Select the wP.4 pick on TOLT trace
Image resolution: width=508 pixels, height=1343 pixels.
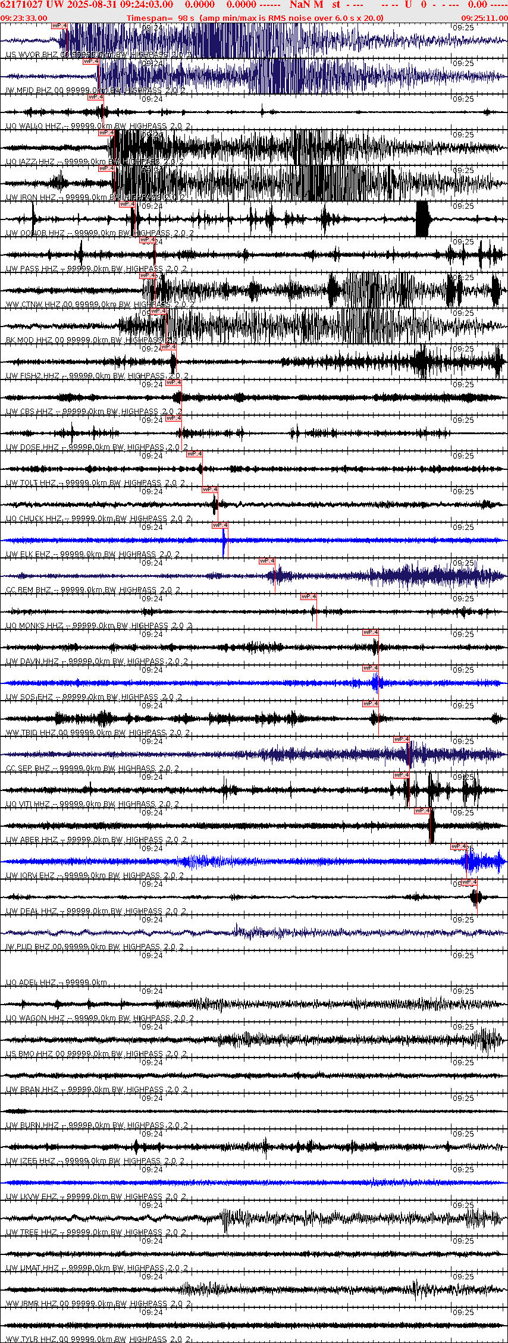(x=194, y=454)
